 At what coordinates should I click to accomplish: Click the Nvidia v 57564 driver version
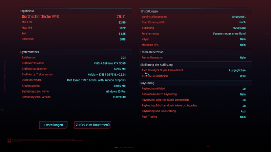point(107,75)
